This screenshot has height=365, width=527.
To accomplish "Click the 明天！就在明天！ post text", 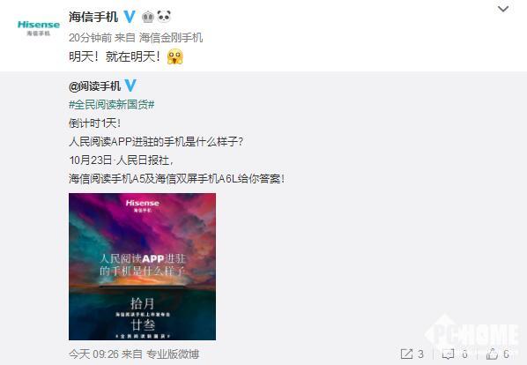I will click(x=115, y=56).
